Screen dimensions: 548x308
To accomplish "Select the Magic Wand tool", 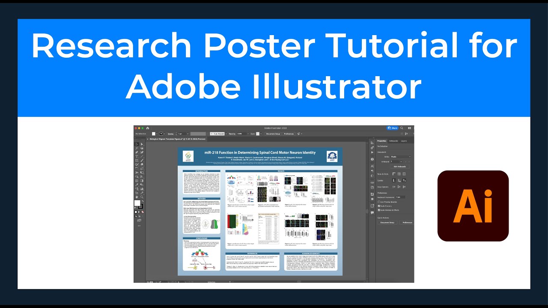I will click(x=137, y=148).
